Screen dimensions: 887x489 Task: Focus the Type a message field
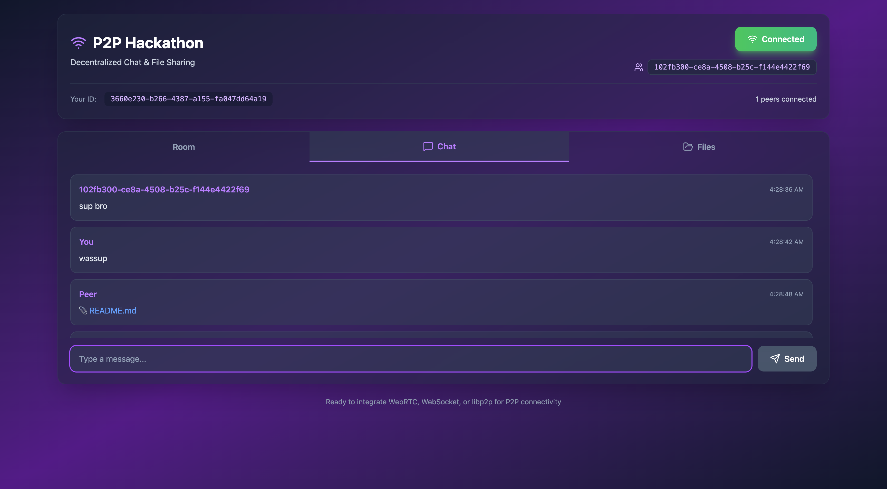(410, 359)
